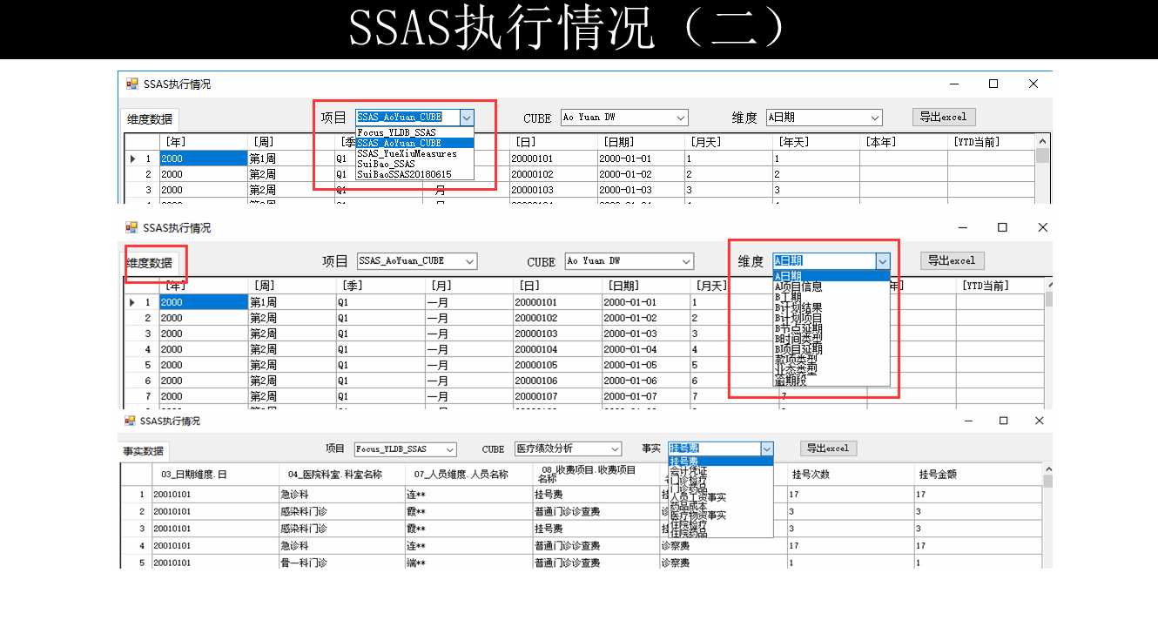Click 第1周 cell in 维度-list window

pos(292,302)
